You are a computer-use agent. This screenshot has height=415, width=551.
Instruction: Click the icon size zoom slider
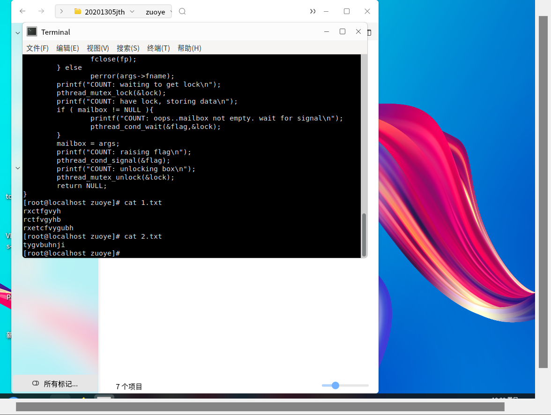point(345,385)
